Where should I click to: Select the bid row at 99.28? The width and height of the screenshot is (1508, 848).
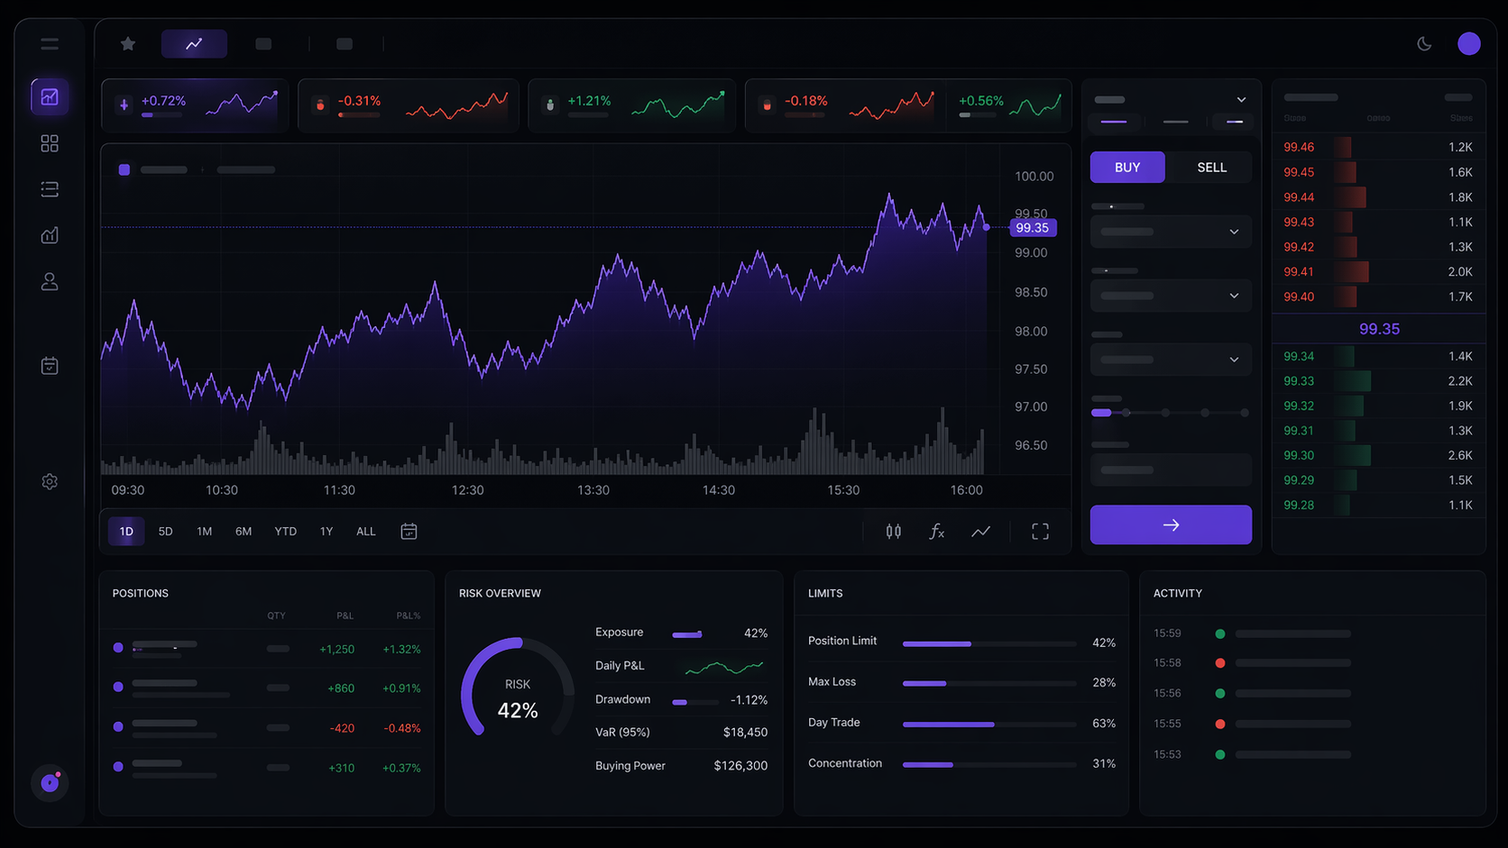click(1378, 505)
